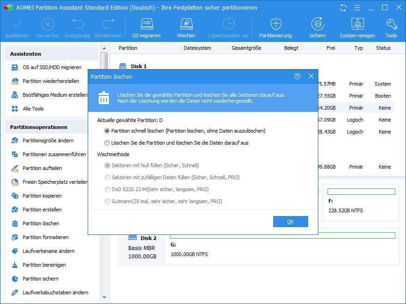Sort by the Status column header
The height and width of the screenshot is (304, 406).
tap(383, 48)
